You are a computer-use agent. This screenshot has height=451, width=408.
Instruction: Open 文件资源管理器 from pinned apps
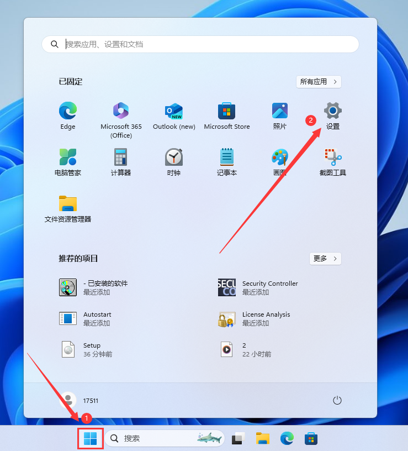coord(67,204)
